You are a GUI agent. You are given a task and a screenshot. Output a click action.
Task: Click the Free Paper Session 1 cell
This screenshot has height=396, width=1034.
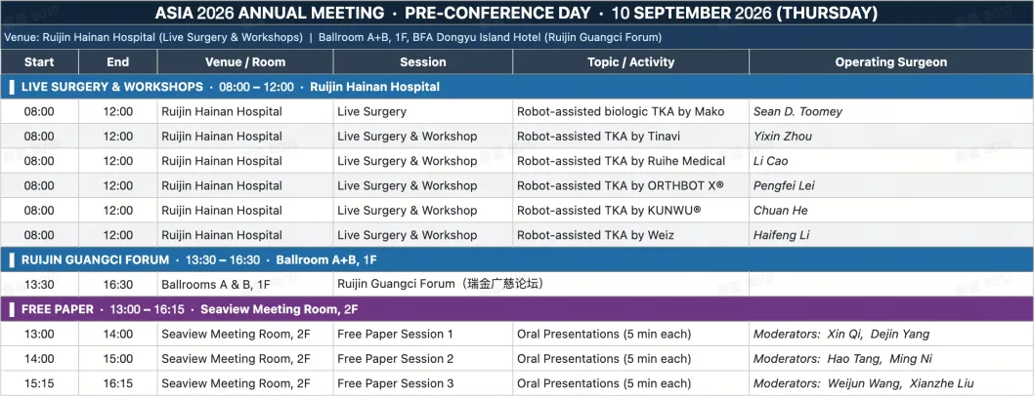pos(423,335)
